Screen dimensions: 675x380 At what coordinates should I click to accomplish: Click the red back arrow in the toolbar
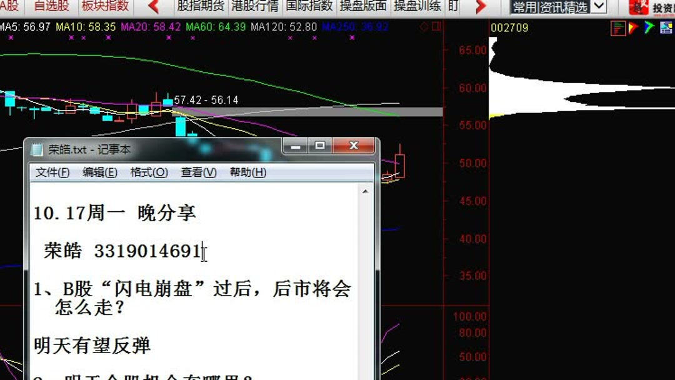coord(154,7)
